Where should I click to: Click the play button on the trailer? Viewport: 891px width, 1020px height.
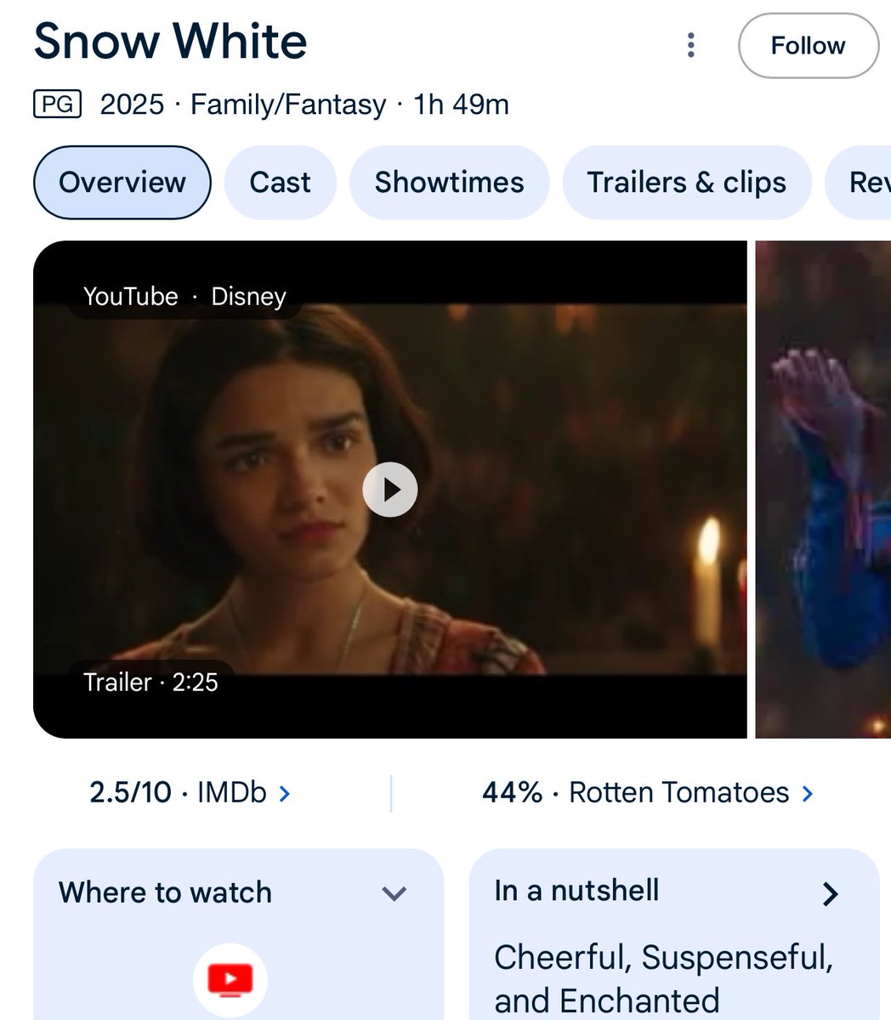390,489
